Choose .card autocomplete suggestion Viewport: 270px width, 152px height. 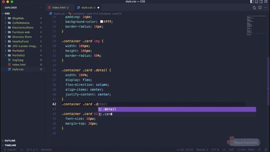177,114
